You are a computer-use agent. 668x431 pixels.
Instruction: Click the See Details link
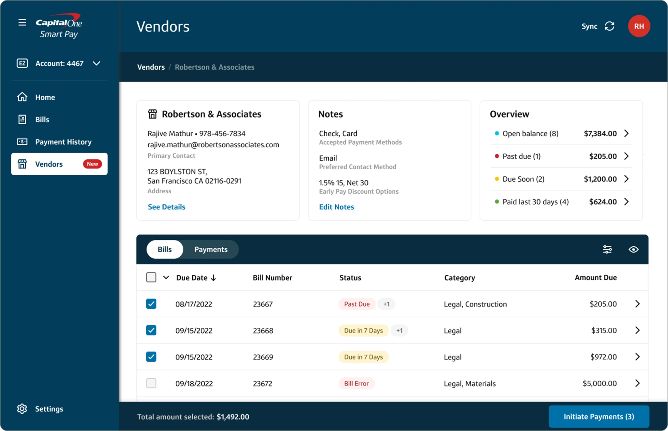pyautogui.click(x=166, y=207)
